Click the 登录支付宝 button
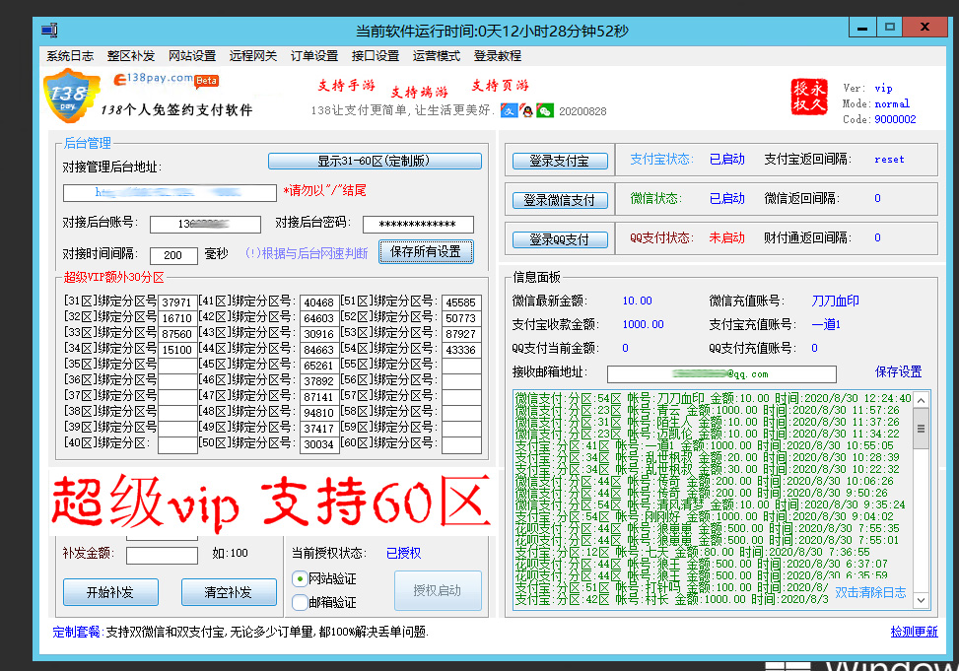The width and height of the screenshot is (959, 671). click(560, 161)
